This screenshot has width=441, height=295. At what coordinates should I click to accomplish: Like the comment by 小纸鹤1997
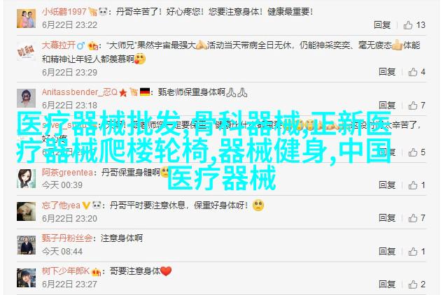408,25
